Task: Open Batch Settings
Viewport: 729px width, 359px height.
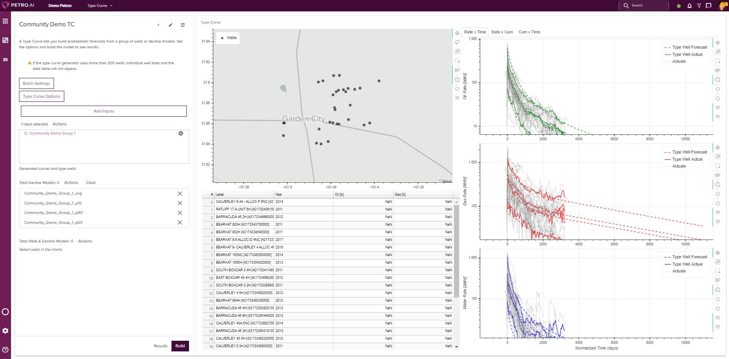Action: coord(37,84)
